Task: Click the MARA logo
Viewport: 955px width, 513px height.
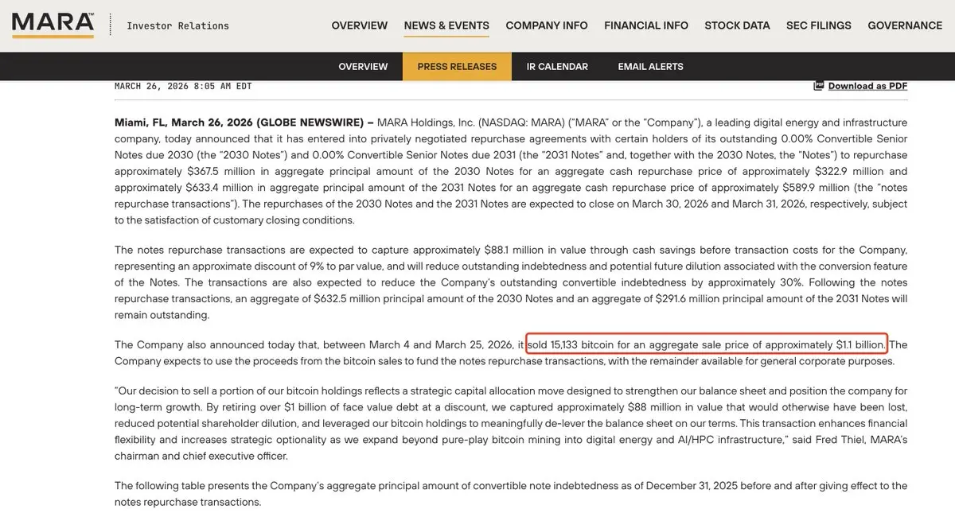Action: pyautogui.click(x=53, y=25)
